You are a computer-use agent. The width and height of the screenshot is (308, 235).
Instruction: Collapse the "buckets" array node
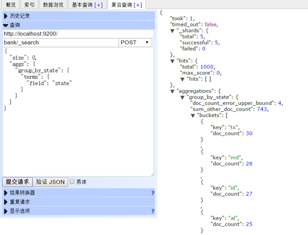pos(193,116)
